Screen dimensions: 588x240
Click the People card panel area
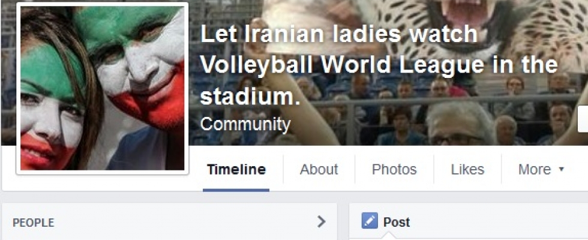[x=169, y=222]
